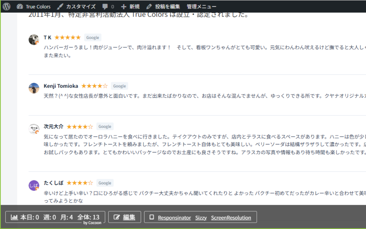
Task: Open Kenji Tomioka reviewer name
Action: 61,86
